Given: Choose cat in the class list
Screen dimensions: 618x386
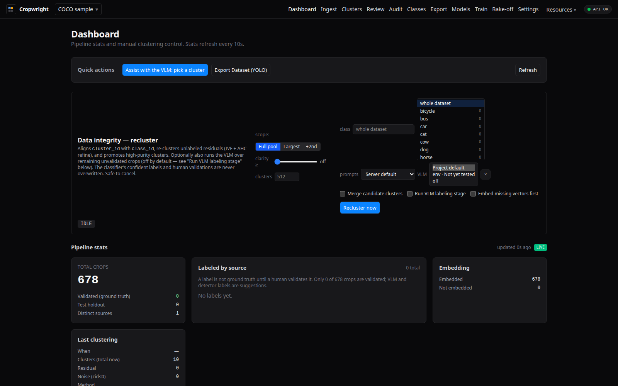Looking at the screenshot, I should tap(450, 134).
